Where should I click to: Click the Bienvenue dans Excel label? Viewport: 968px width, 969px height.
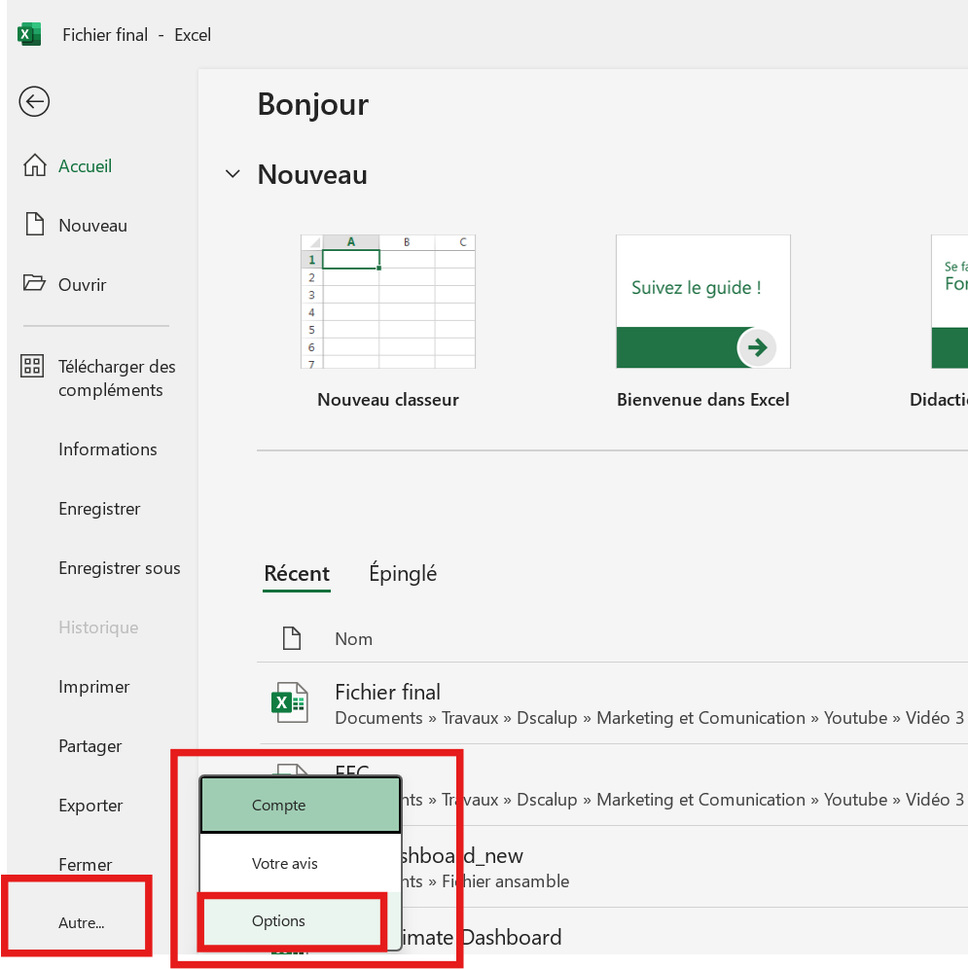(703, 400)
